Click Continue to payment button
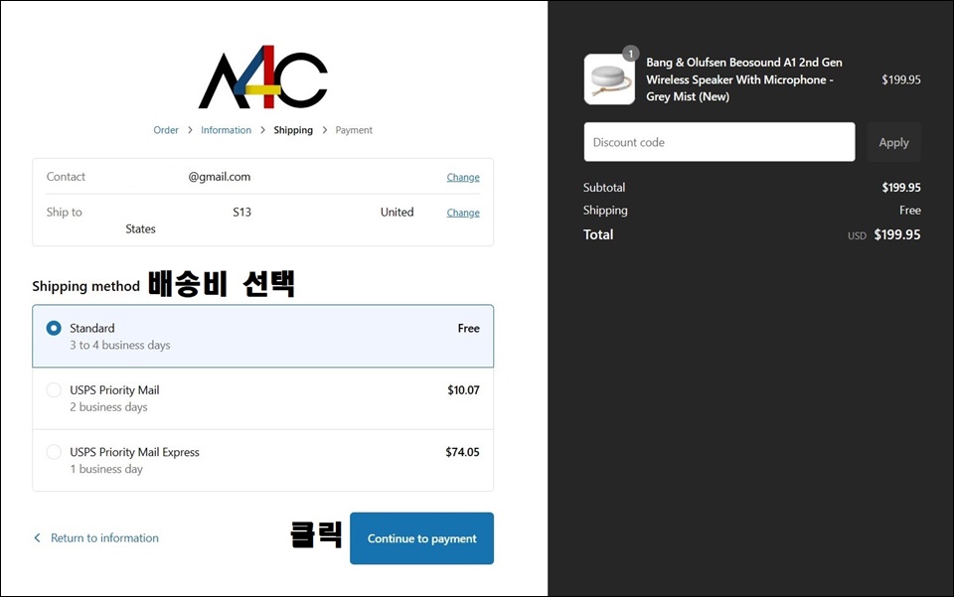This screenshot has width=954, height=597. [x=421, y=538]
